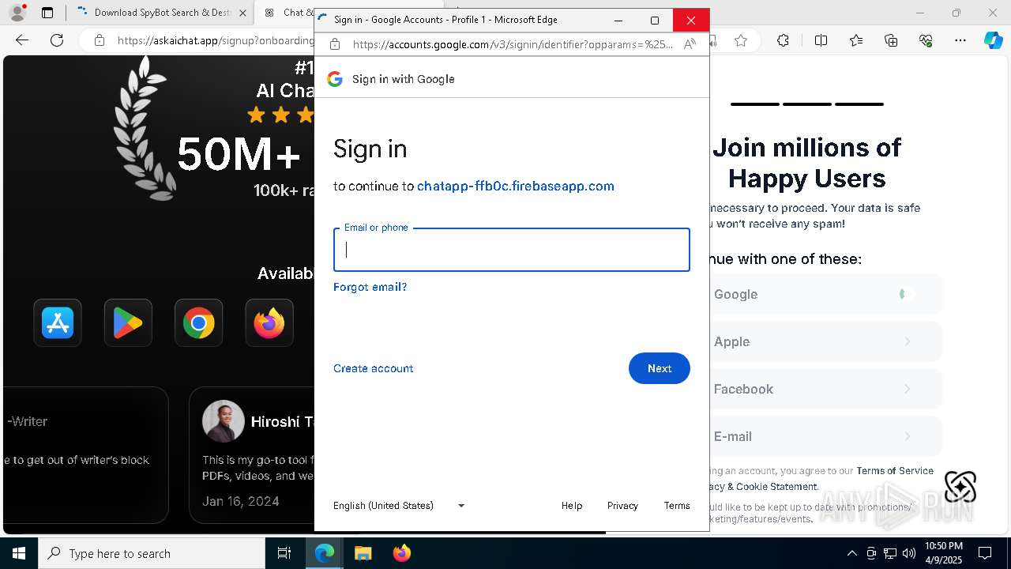Click the Next button
This screenshot has height=569, width=1011.
pos(660,368)
